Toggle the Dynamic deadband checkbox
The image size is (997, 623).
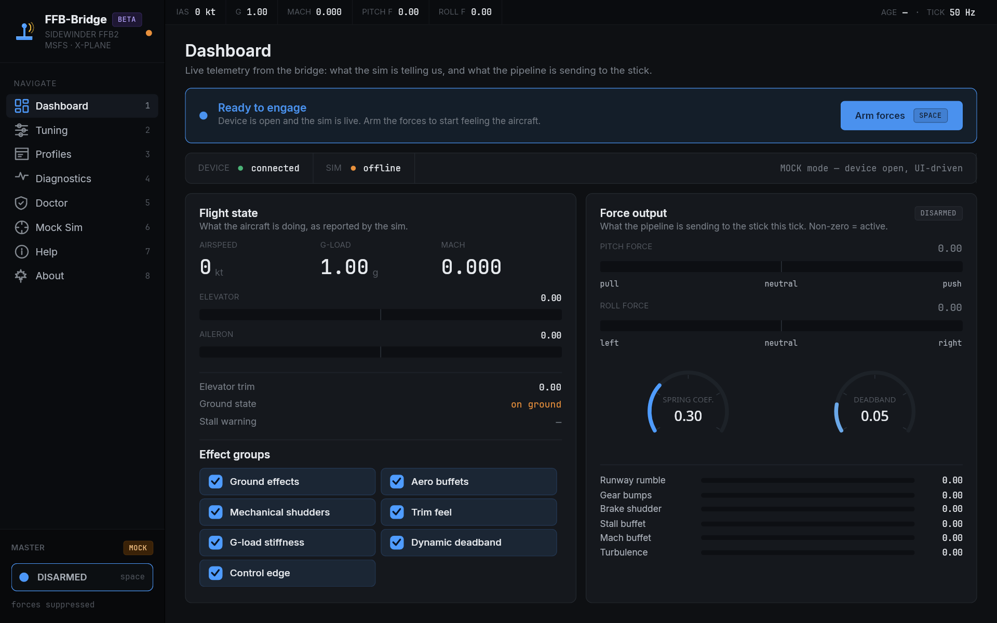(397, 543)
